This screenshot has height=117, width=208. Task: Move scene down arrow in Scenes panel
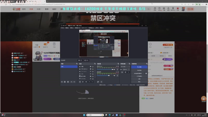[74, 82]
